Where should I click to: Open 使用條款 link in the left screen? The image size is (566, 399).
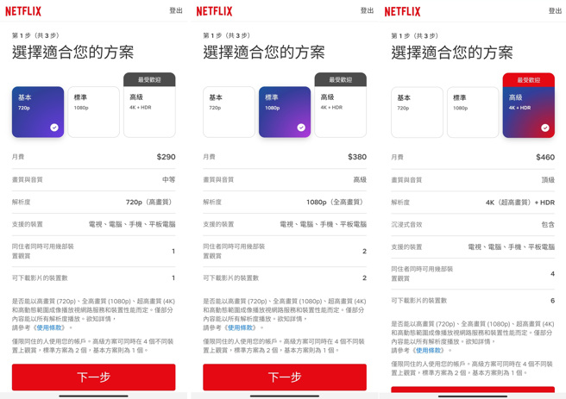click(51, 327)
